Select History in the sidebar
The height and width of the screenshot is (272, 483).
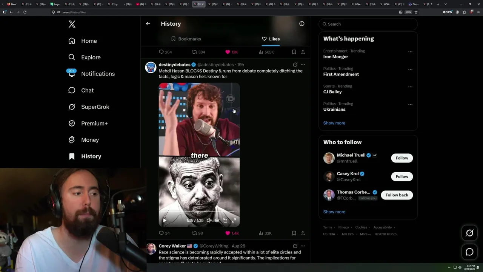click(x=85, y=156)
